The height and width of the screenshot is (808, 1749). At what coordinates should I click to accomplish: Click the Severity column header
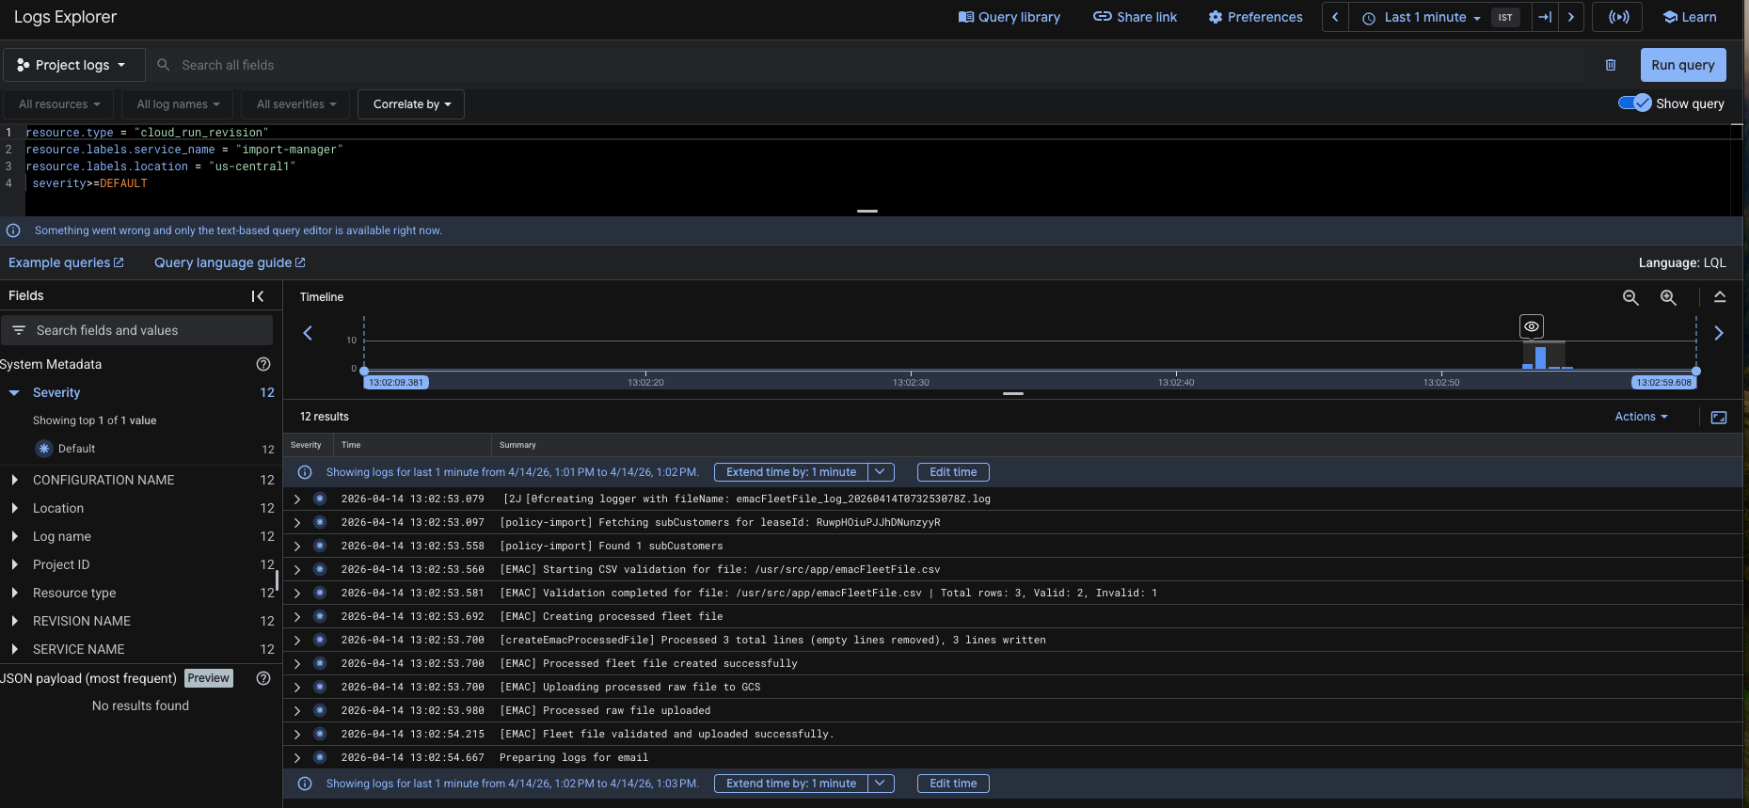306,445
